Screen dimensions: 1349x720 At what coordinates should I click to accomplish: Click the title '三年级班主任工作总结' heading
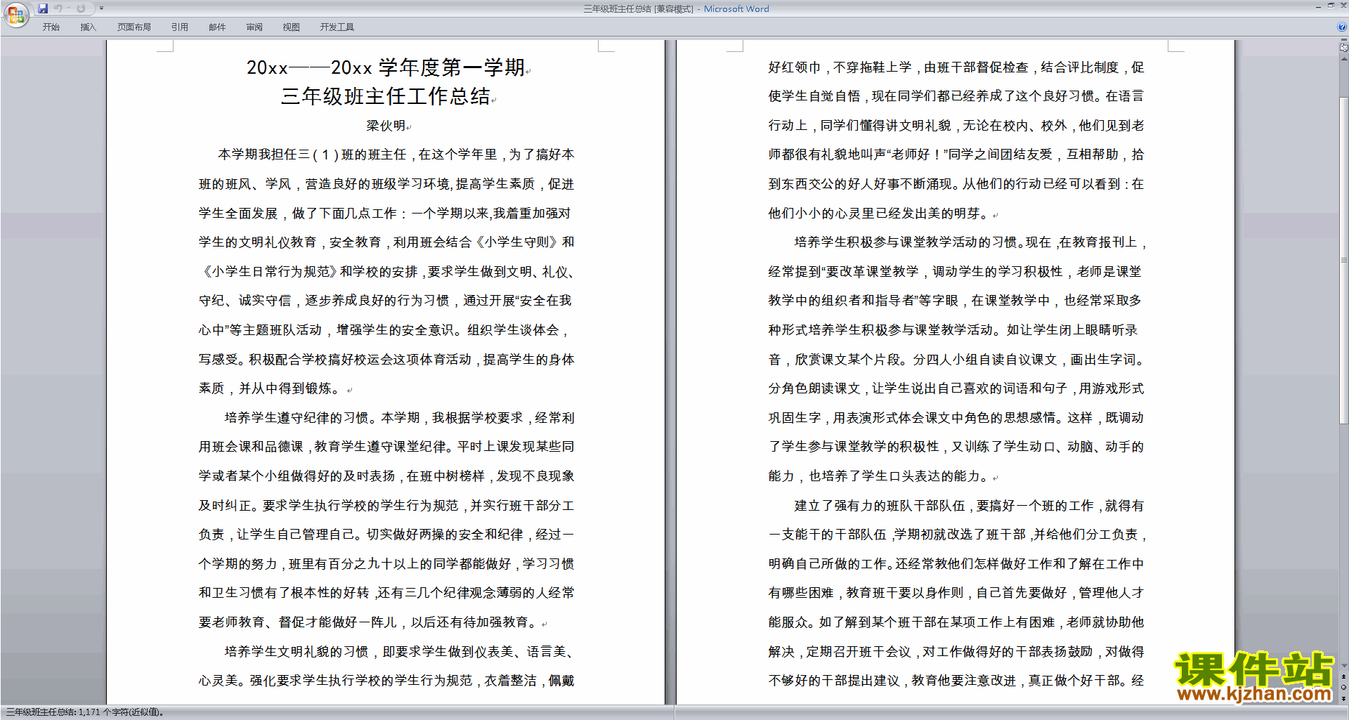386,96
